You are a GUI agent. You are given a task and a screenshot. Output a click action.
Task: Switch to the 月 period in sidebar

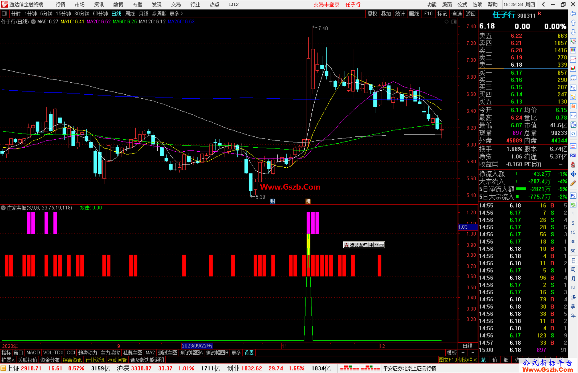573,279
